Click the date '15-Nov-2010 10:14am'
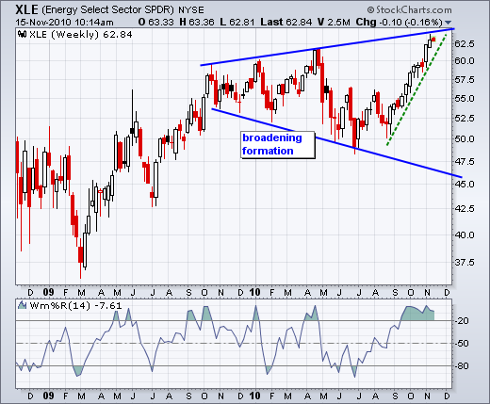This screenshot has width=490, height=404. [x=64, y=23]
